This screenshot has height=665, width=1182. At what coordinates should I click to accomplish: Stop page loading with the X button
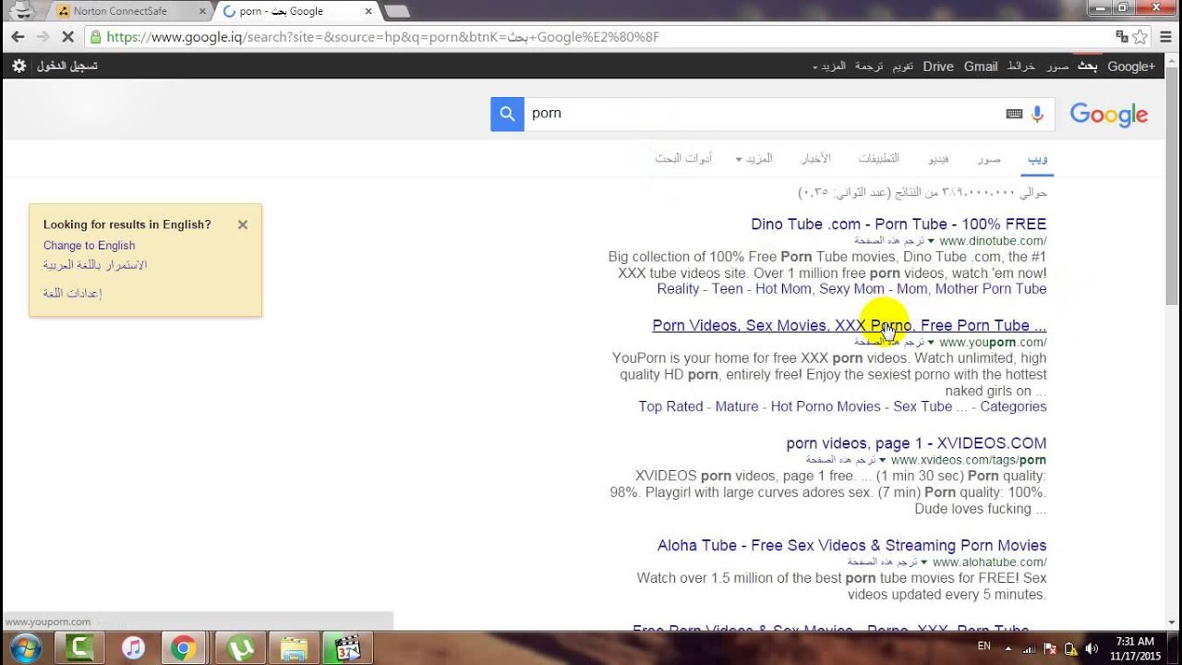point(68,37)
